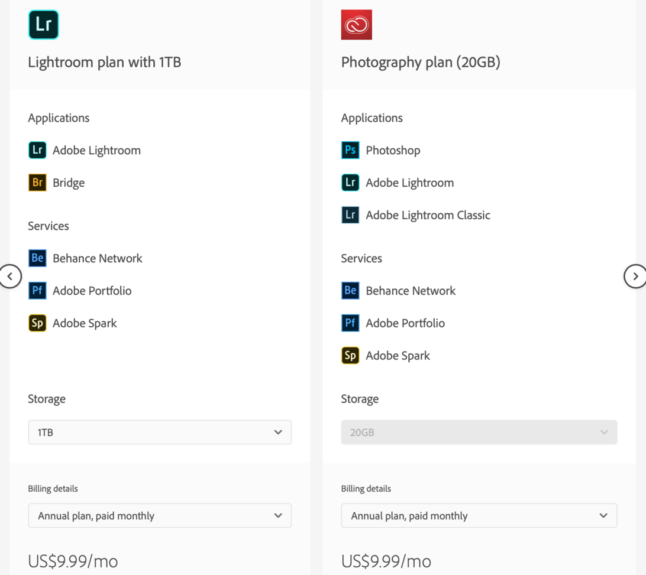The height and width of the screenshot is (575, 646).
Task: Click Adobe Lightroom icon in Lightroom plan
Action: [x=37, y=150]
